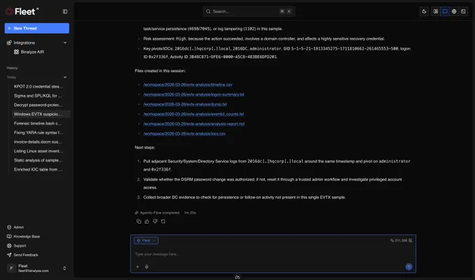
Task: Regenerate the response
Action: (163, 221)
